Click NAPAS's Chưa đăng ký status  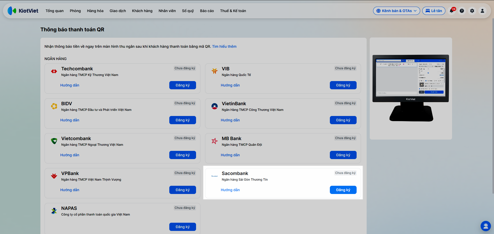[x=185, y=208]
